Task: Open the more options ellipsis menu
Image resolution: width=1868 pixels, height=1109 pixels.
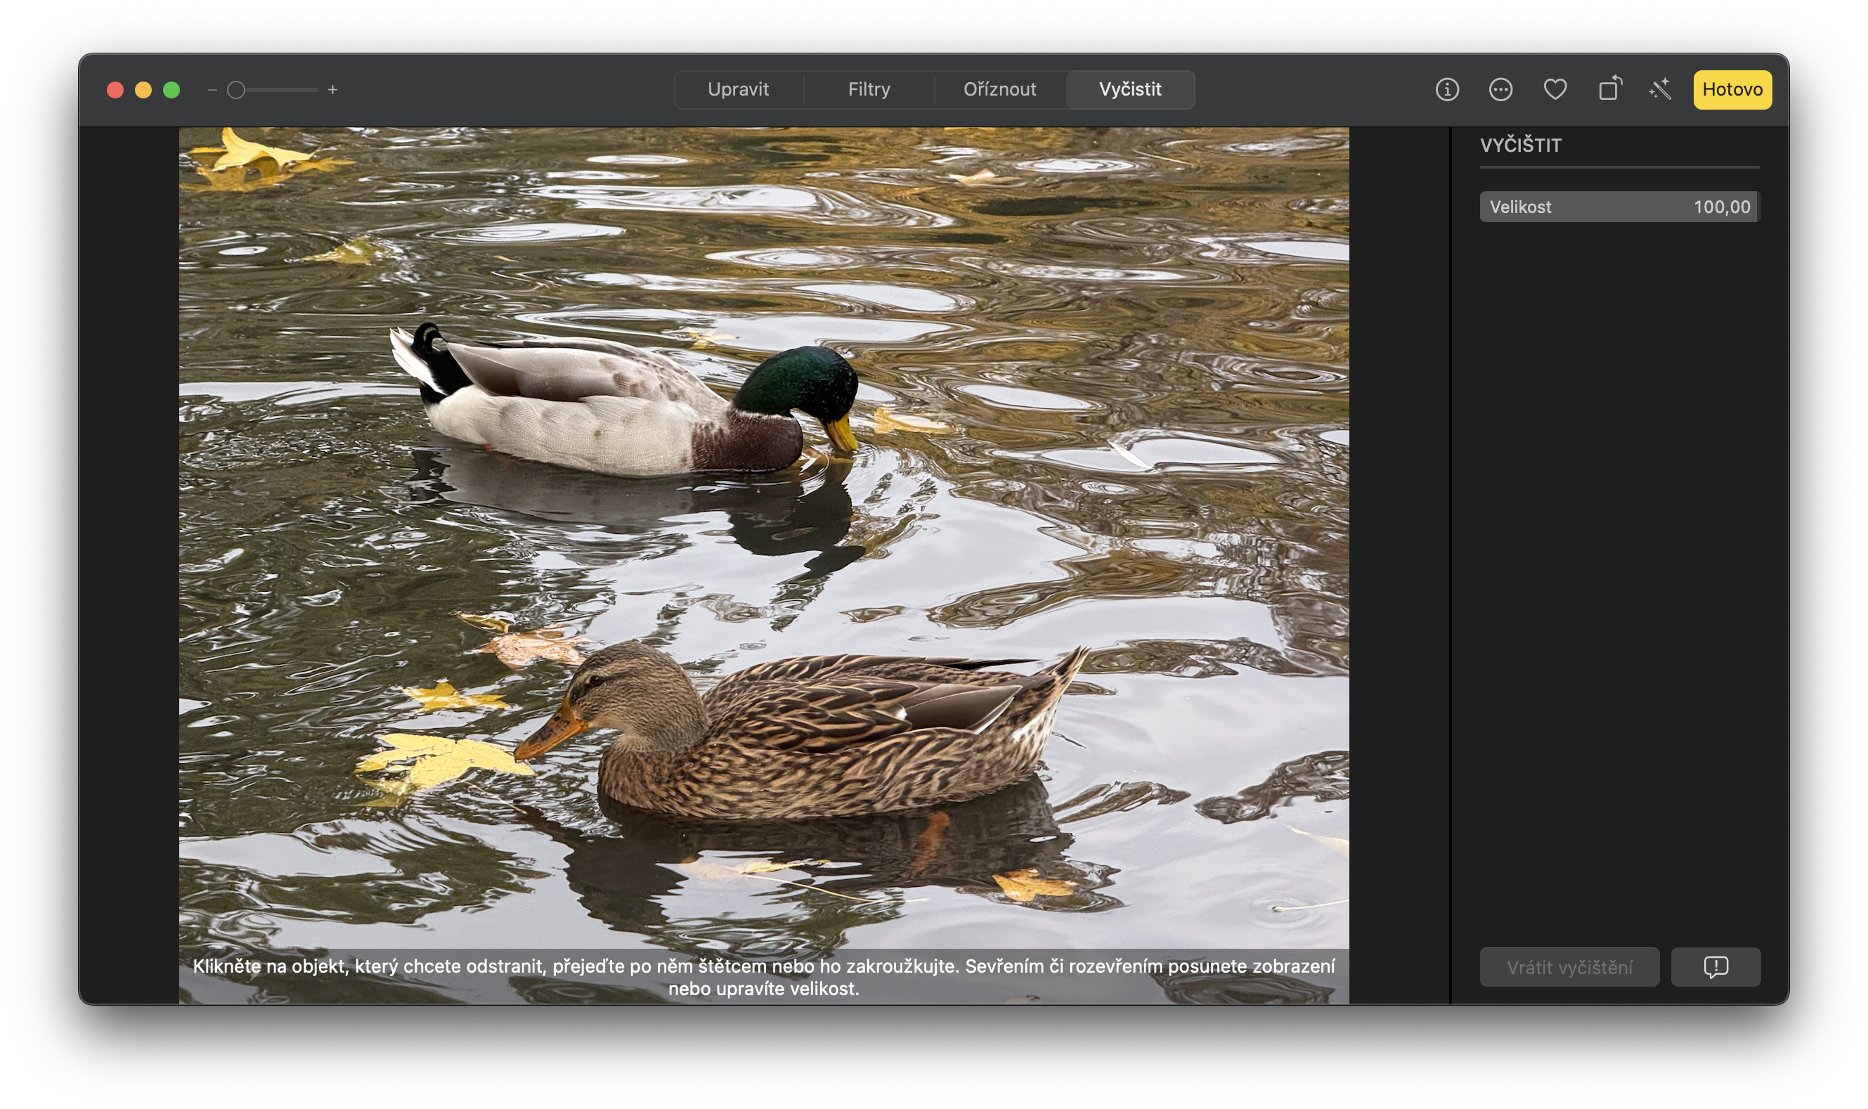Action: (x=1500, y=89)
